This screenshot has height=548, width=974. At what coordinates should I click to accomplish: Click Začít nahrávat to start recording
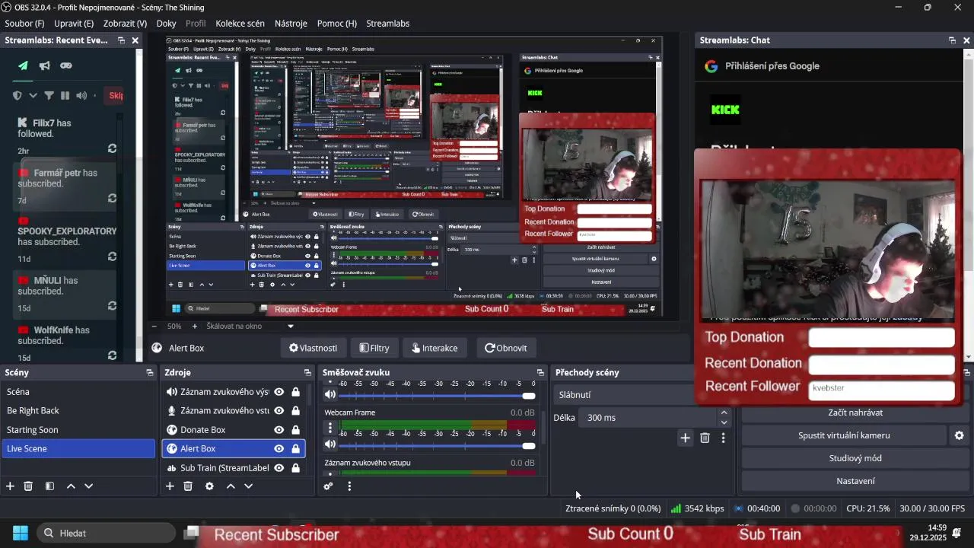[855, 413]
